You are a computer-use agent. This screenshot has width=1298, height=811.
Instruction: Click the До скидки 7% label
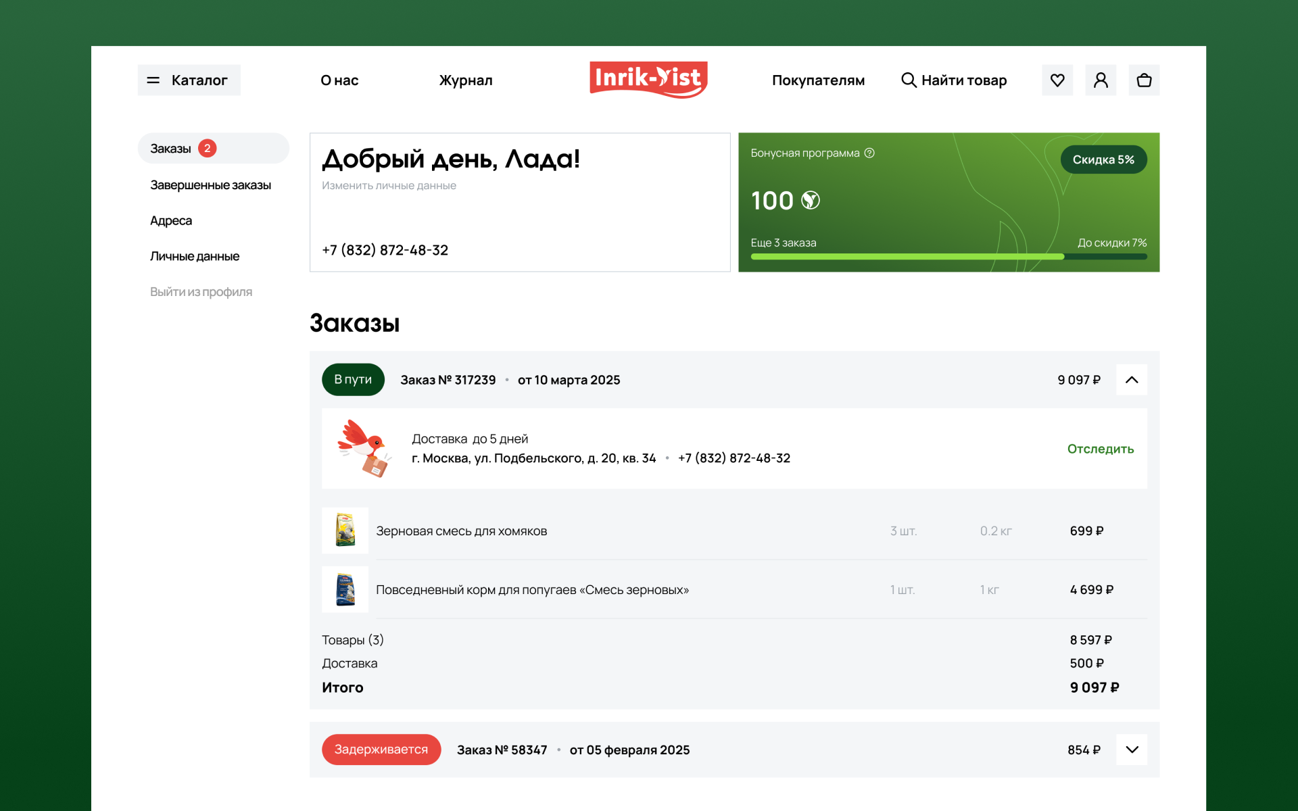tap(1112, 243)
